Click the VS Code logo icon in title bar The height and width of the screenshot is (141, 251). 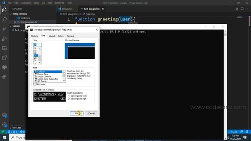tap(4, 3)
